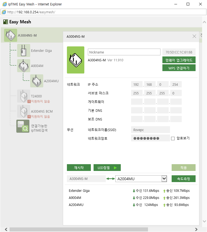Screen dimensions: 207x232
Task: Select the A3004NS-M router icon in tree
Action: click(x=11, y=35)
